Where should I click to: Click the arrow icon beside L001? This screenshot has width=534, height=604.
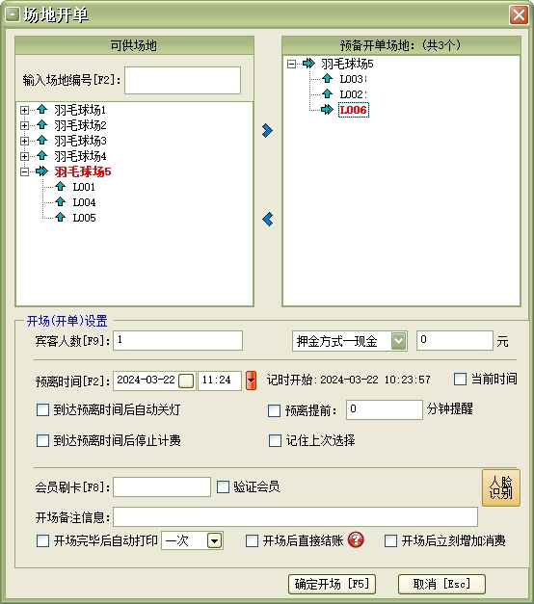coord(60,187)
